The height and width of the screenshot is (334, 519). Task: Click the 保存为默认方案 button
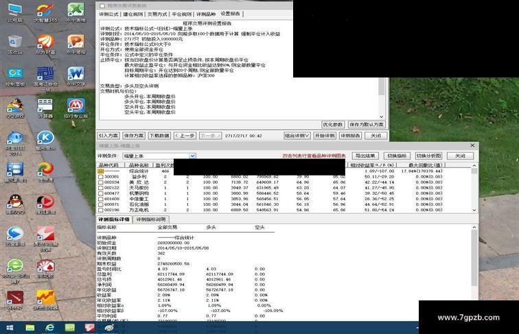(367, 125)
